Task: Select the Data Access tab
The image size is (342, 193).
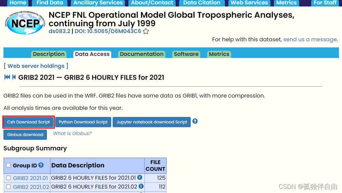Action: point(92,54)
